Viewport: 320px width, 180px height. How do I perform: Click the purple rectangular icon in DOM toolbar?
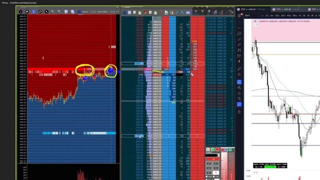click(188, 12)
